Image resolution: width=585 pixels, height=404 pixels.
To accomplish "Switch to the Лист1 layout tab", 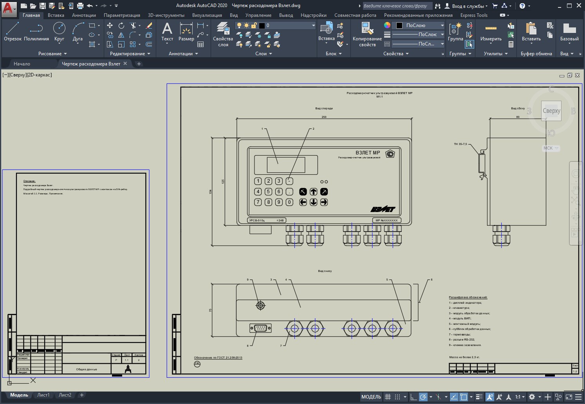I will pyautogui.click(x=43, y=395).
